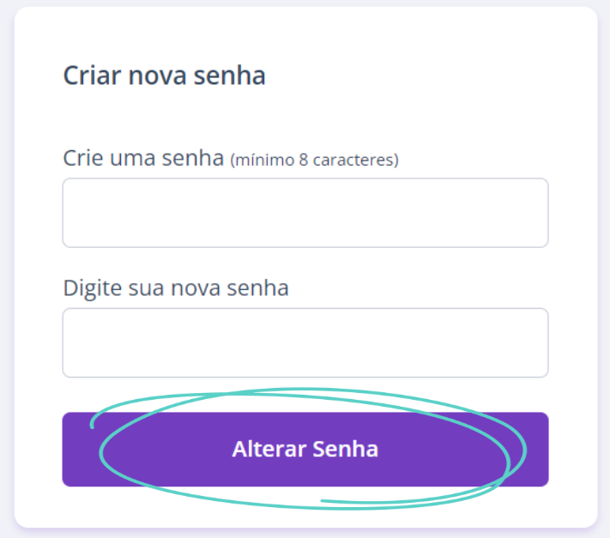This screenshot has height=538, width=610.
Task: Focus the Digite sua nova senha field
Action: click(305, 342)
